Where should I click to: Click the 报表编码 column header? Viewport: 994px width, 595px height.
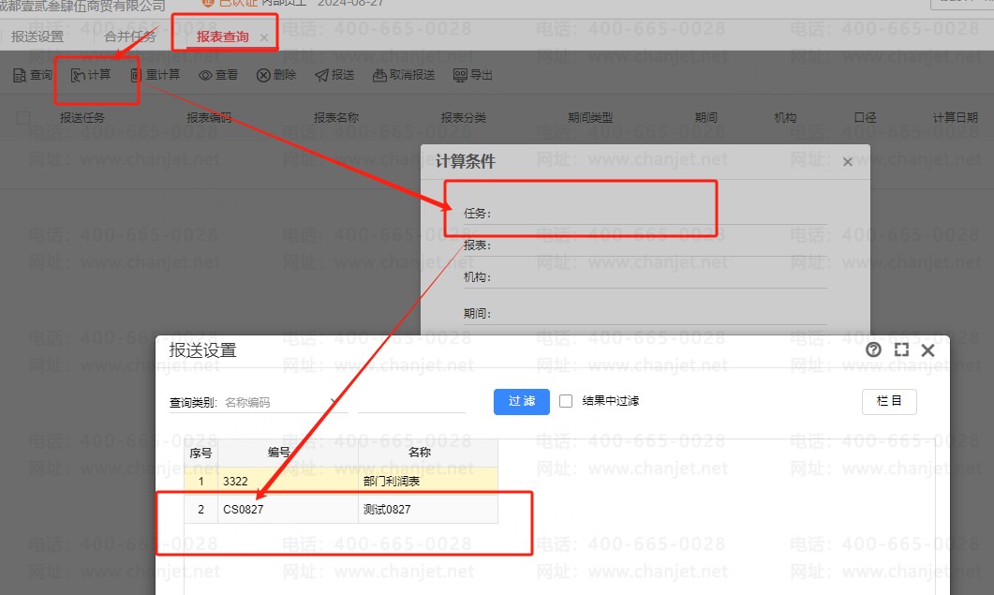[x=209, y=117]
